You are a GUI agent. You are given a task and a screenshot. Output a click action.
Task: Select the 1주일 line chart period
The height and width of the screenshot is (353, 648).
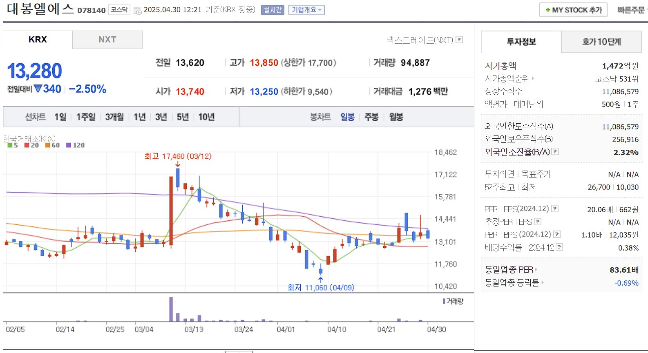click(86, 117)
